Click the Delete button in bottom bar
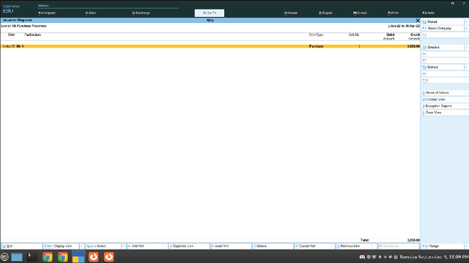Screen dimensions: 469x263 click(271, 246)
